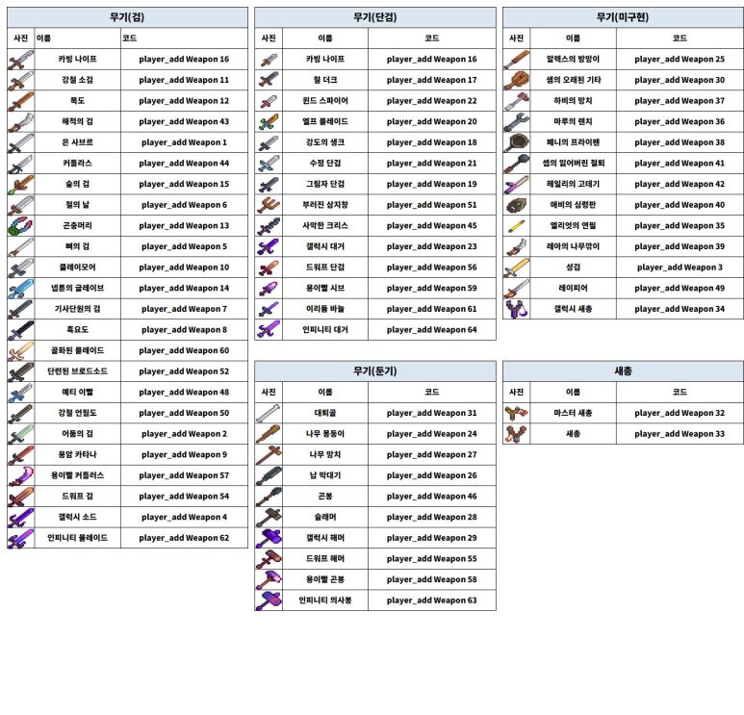Click the sword icon in the 강철 소검 row
744x715 pixels.
[x=21, y=80]
